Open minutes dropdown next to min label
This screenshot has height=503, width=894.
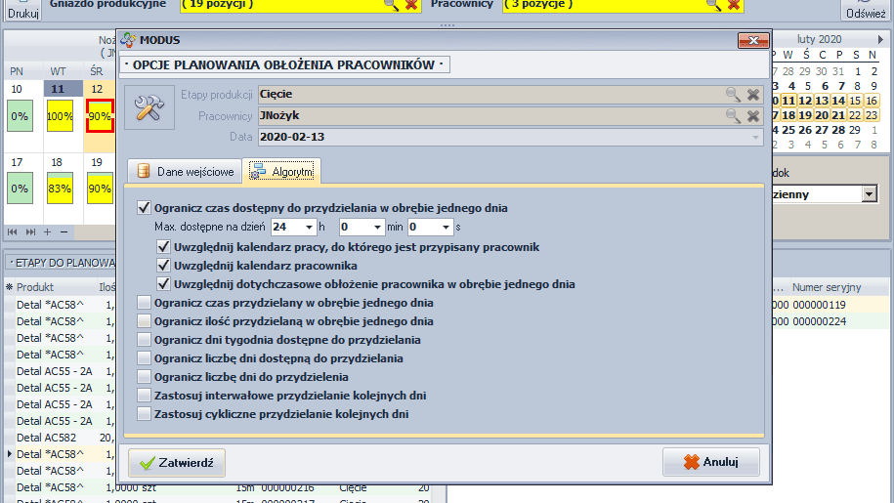click(377, 227)
